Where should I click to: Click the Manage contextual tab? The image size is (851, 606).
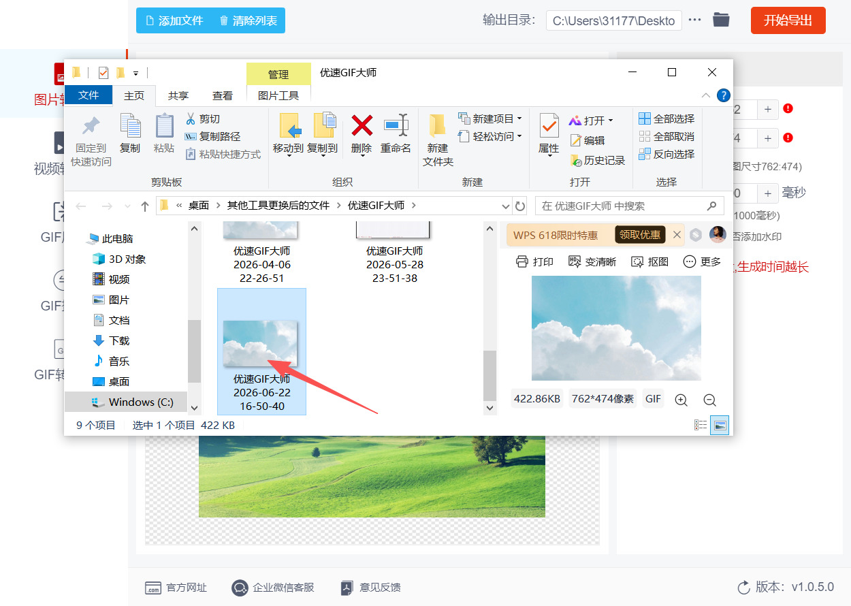tap(278, 74)
